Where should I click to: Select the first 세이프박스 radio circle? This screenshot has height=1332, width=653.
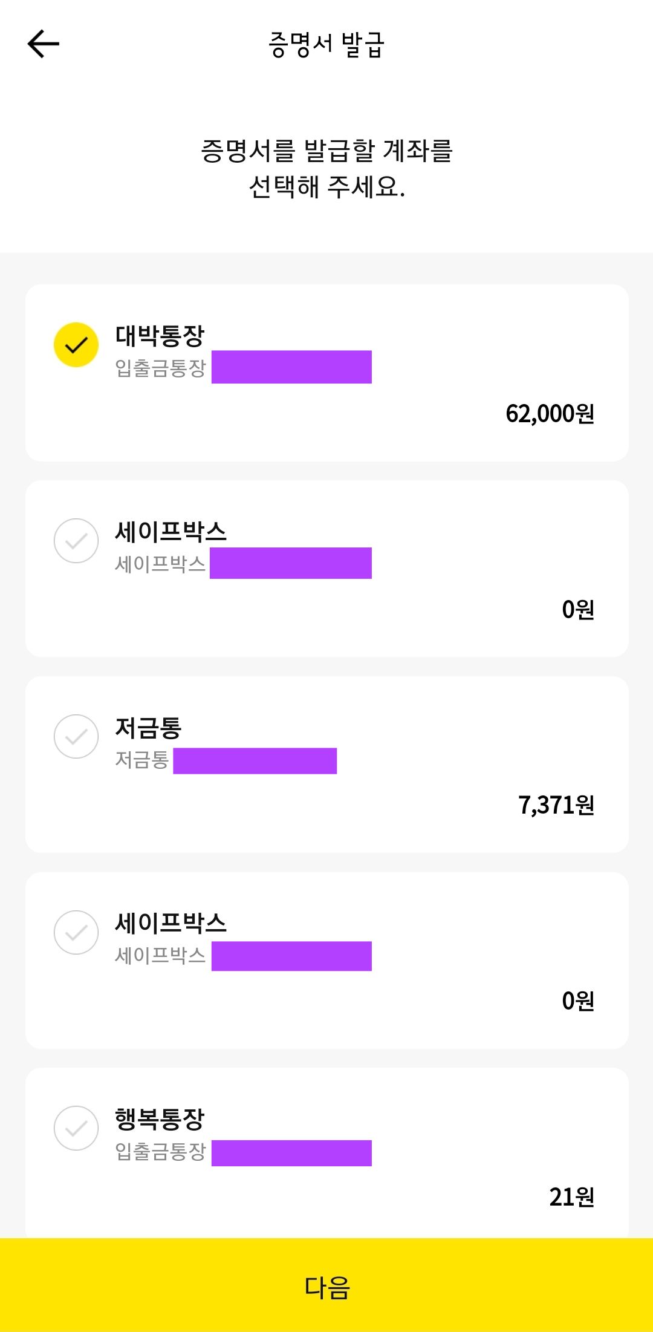pos(76,541)
